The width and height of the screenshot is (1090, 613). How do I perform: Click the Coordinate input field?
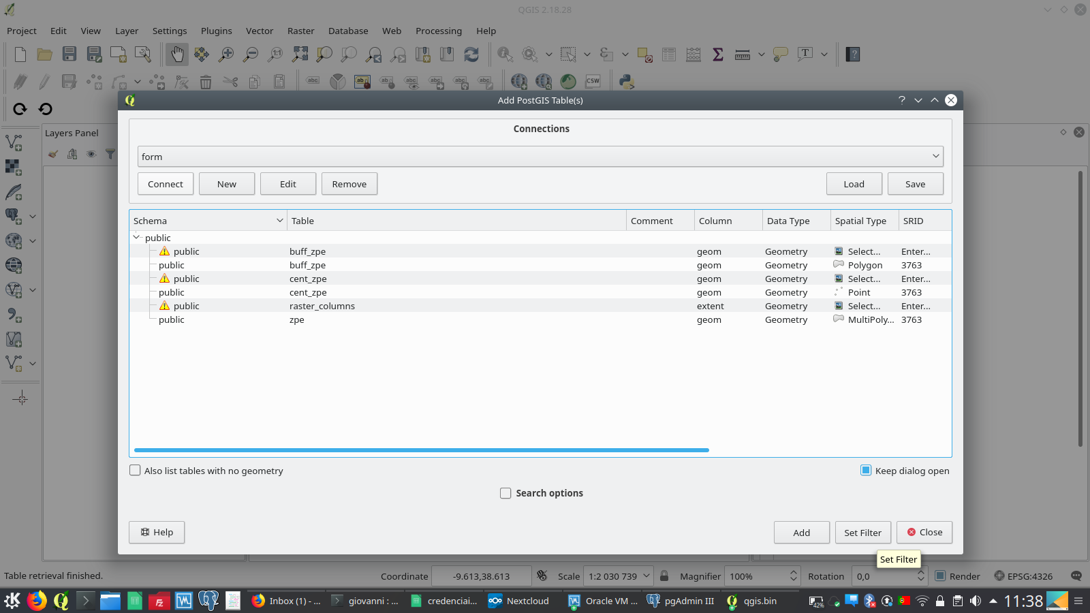coord(482,576)
